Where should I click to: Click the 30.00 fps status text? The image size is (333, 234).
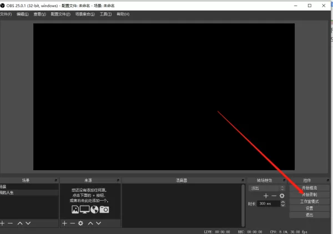coord(299,232)
